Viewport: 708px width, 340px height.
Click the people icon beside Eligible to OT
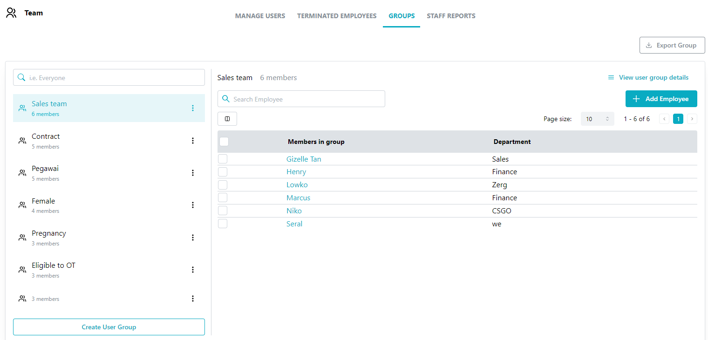(x=22, y=270)
